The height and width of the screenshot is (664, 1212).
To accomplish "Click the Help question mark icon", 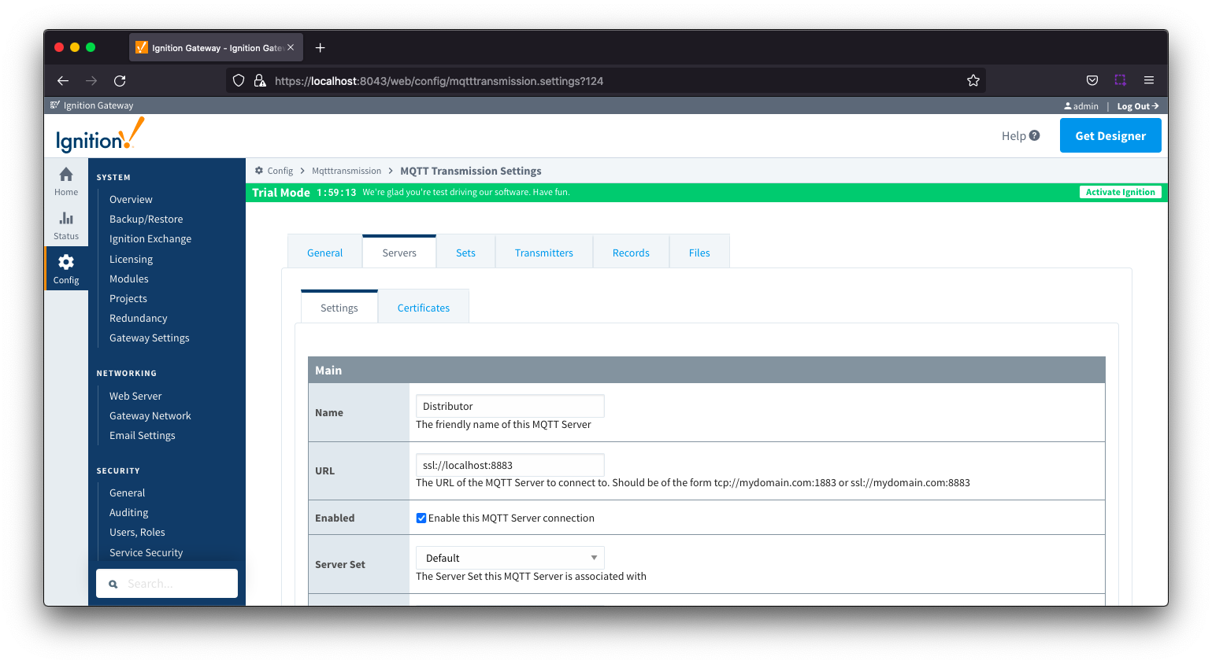I will pos(1035,135).
